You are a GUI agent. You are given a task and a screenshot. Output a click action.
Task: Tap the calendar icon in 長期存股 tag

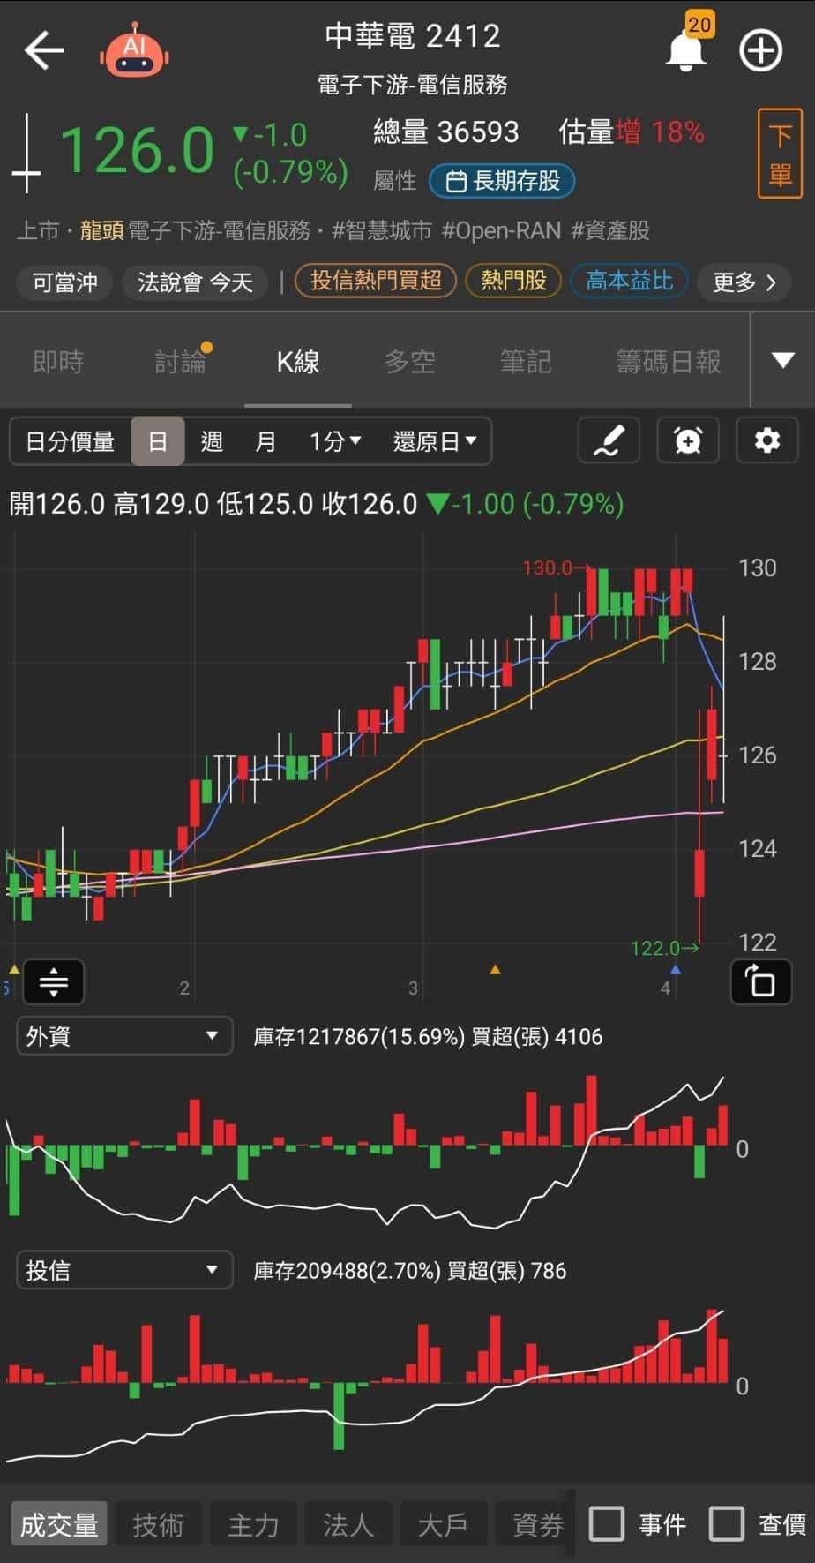tap(456, 181)
